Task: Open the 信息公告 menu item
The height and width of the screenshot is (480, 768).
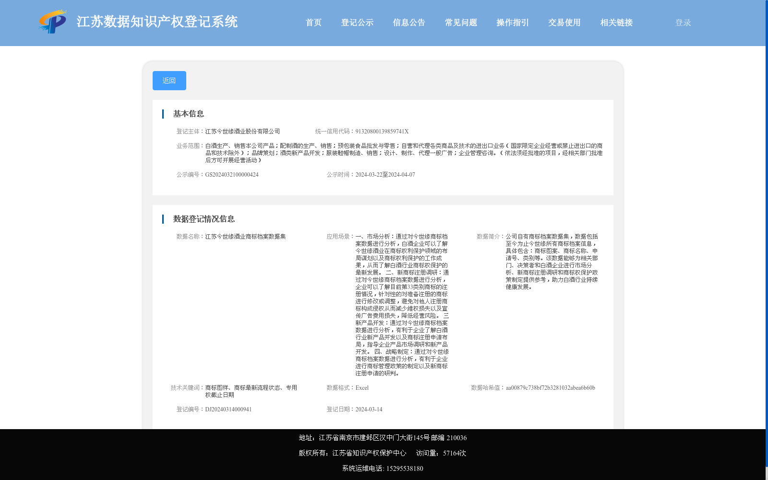Action: click(409, 23)
